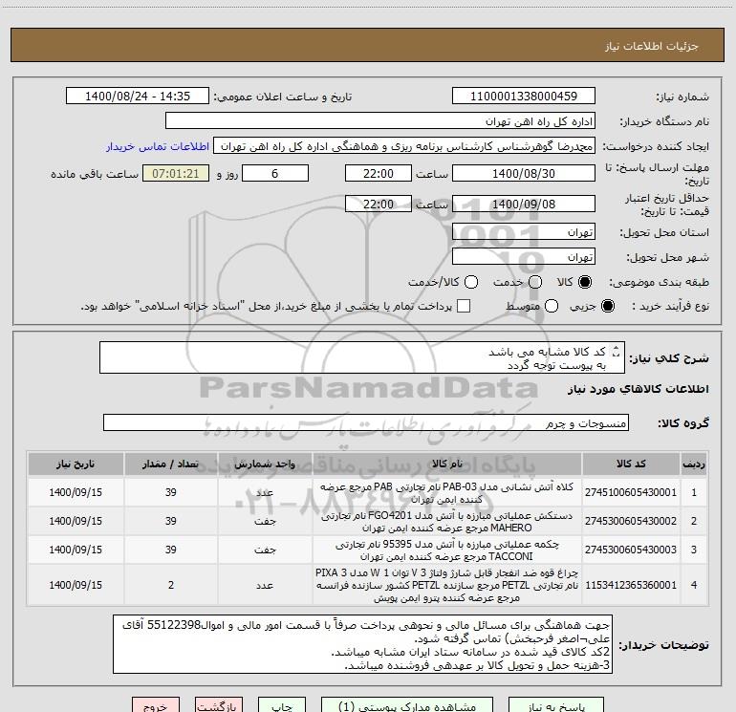Click the توضیحات خریدار notes text box

click(363, 644)
